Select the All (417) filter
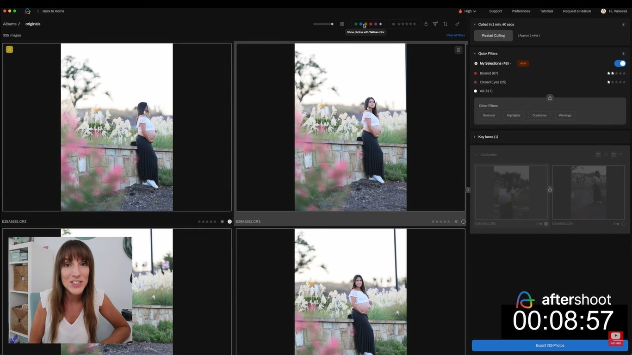The width and height of the screenshot is (632, 355). [x=486, y=91]
